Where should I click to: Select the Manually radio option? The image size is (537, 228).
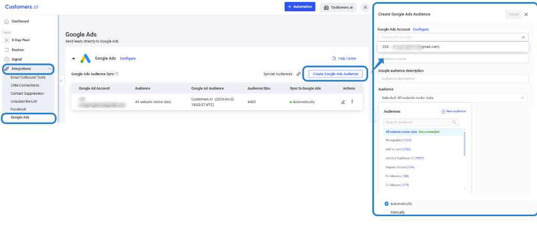click(387, 212)
